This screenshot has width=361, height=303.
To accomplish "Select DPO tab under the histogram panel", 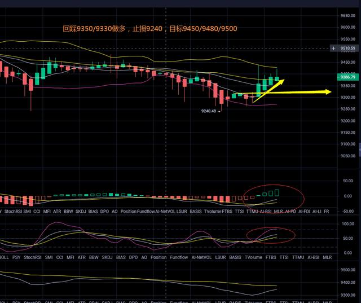I will pos(104,212).
